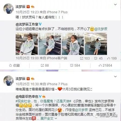Open the @沈梦辰工作室 profile link
Viewport: 121px width, 121px height.
(27, 24)
